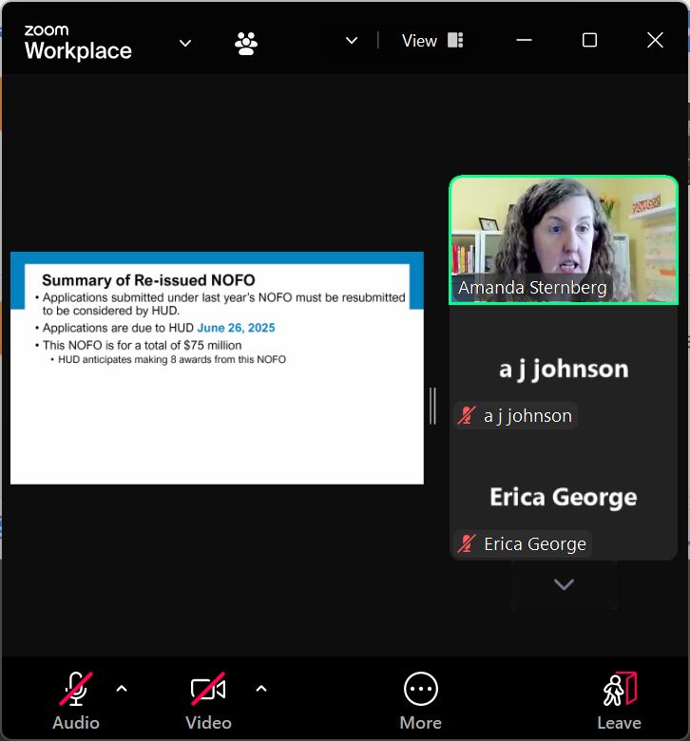690x741 pixels.
Task: Click the 'June 26, 2025' date text
Action: pyautogui.click(x=236, y=328)
